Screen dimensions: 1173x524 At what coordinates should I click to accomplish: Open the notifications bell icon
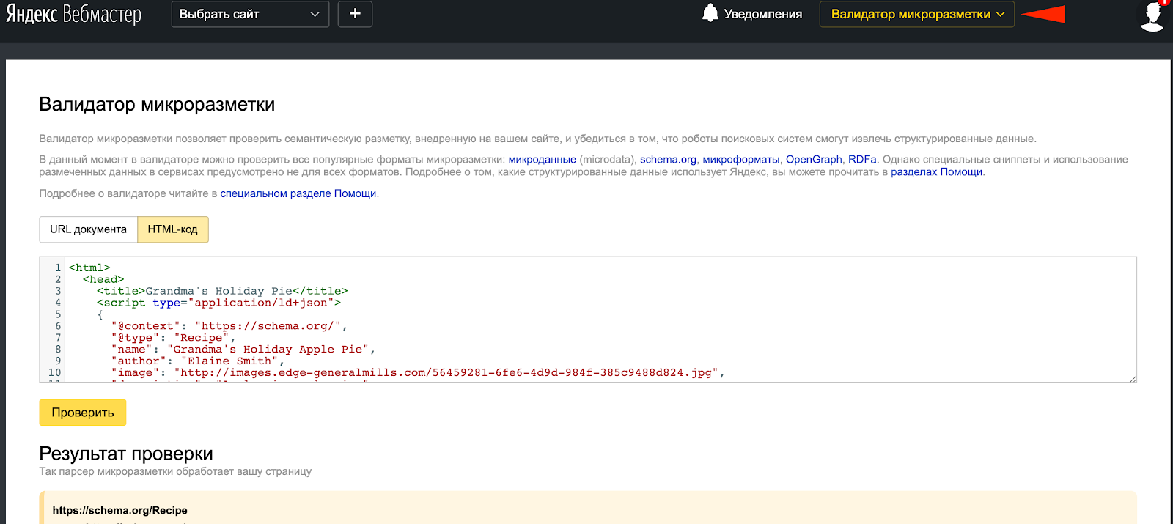[710, 13]
